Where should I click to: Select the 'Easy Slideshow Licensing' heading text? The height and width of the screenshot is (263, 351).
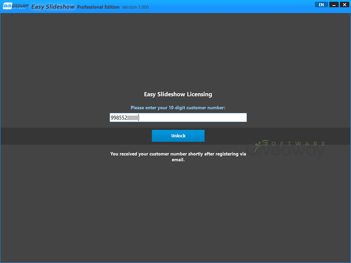[x=178, y=94]
